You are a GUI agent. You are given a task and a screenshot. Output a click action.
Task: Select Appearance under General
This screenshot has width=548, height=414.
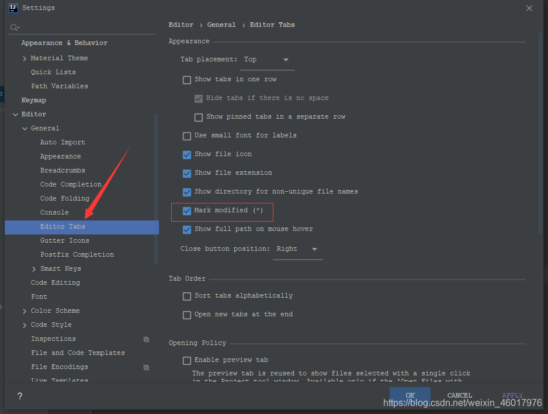pyautogui.click(x=60, y=156)
